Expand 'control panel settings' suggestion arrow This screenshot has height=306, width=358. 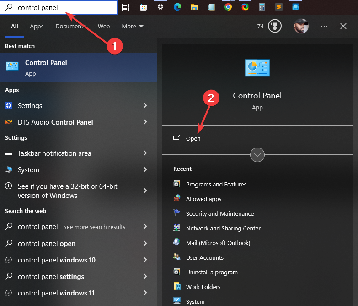tap(145, 276)
